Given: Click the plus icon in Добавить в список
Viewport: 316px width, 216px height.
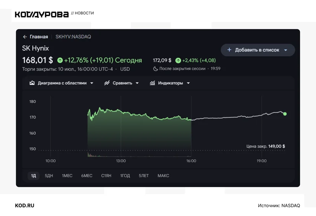Looking at the screenshot, I should pyautogui.click(x=229, y=50).
